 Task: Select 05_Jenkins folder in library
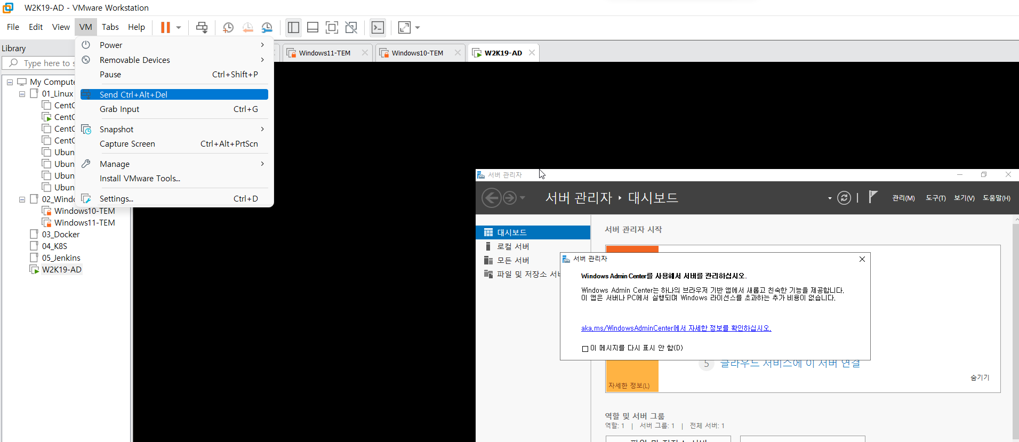pos(61,258)
